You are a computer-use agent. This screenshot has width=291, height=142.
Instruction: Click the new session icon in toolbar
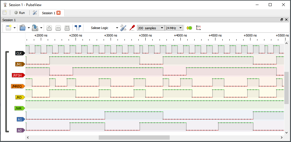pos(8,28)
